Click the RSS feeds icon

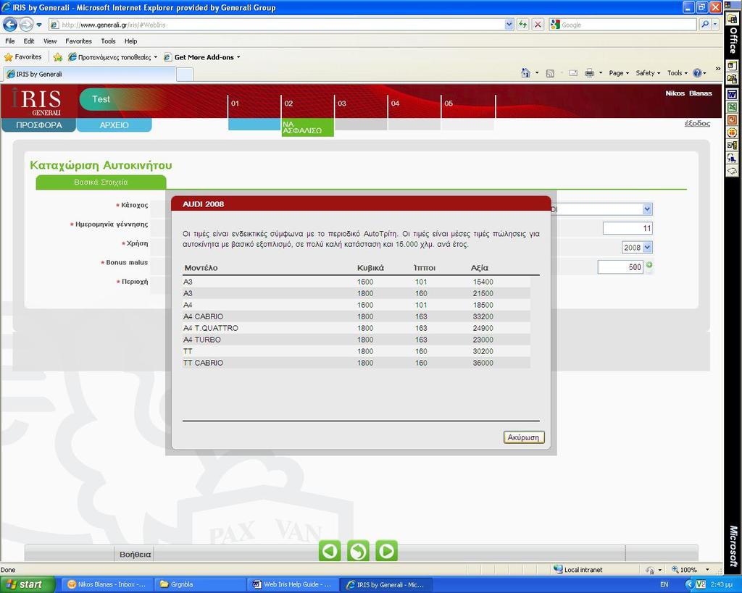[x=550, y=73]
